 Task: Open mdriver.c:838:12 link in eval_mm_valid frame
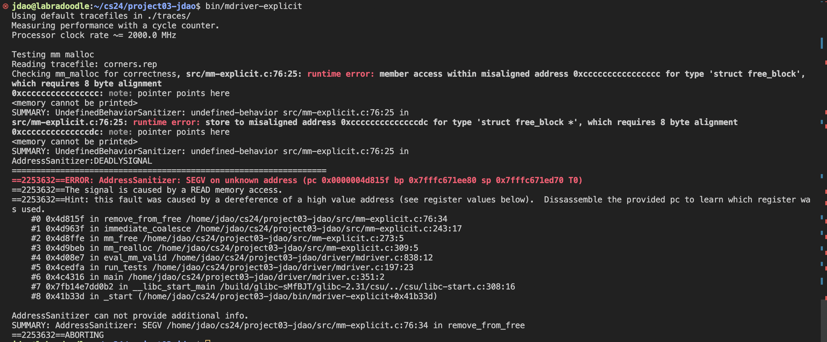(302, 258)
